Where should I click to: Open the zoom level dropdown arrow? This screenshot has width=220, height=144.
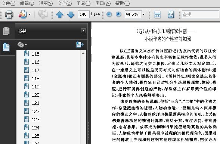(x=143, y=14)
